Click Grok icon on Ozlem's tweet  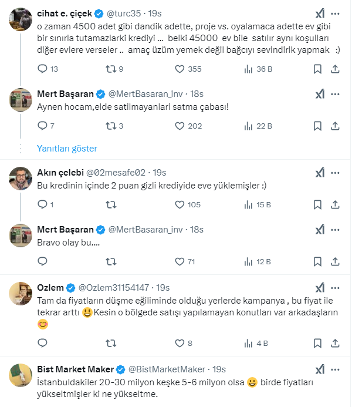[320, 288]
